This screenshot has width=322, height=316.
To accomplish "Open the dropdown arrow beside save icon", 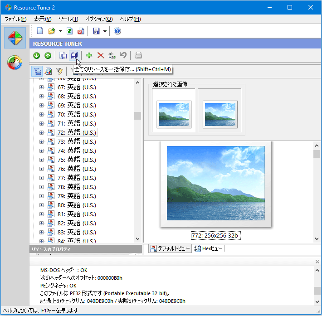I will 105,31.
